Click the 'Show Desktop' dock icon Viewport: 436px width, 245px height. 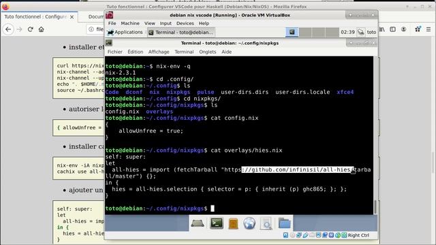pyautogui.click(x=198, y=223)
